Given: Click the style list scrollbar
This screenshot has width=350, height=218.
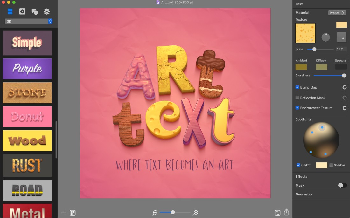Looking at the screenshot, I should [x=56, y=140].
